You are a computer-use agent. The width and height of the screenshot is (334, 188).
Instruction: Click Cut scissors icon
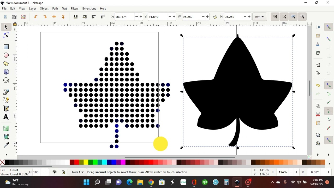pyautogui.click(x=318, y=114)
